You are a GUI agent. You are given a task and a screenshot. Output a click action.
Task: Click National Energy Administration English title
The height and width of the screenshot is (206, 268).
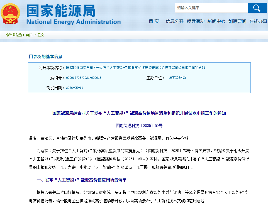click(74, 22)
